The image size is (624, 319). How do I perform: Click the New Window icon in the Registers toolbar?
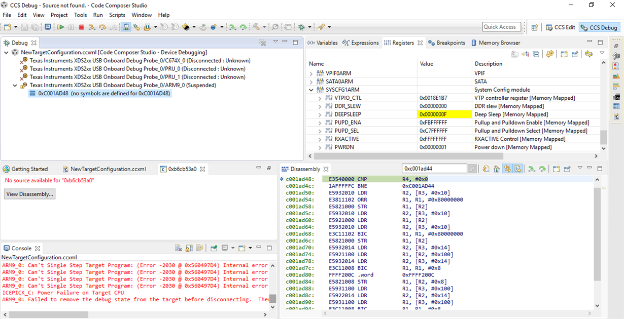click(564, 54)
